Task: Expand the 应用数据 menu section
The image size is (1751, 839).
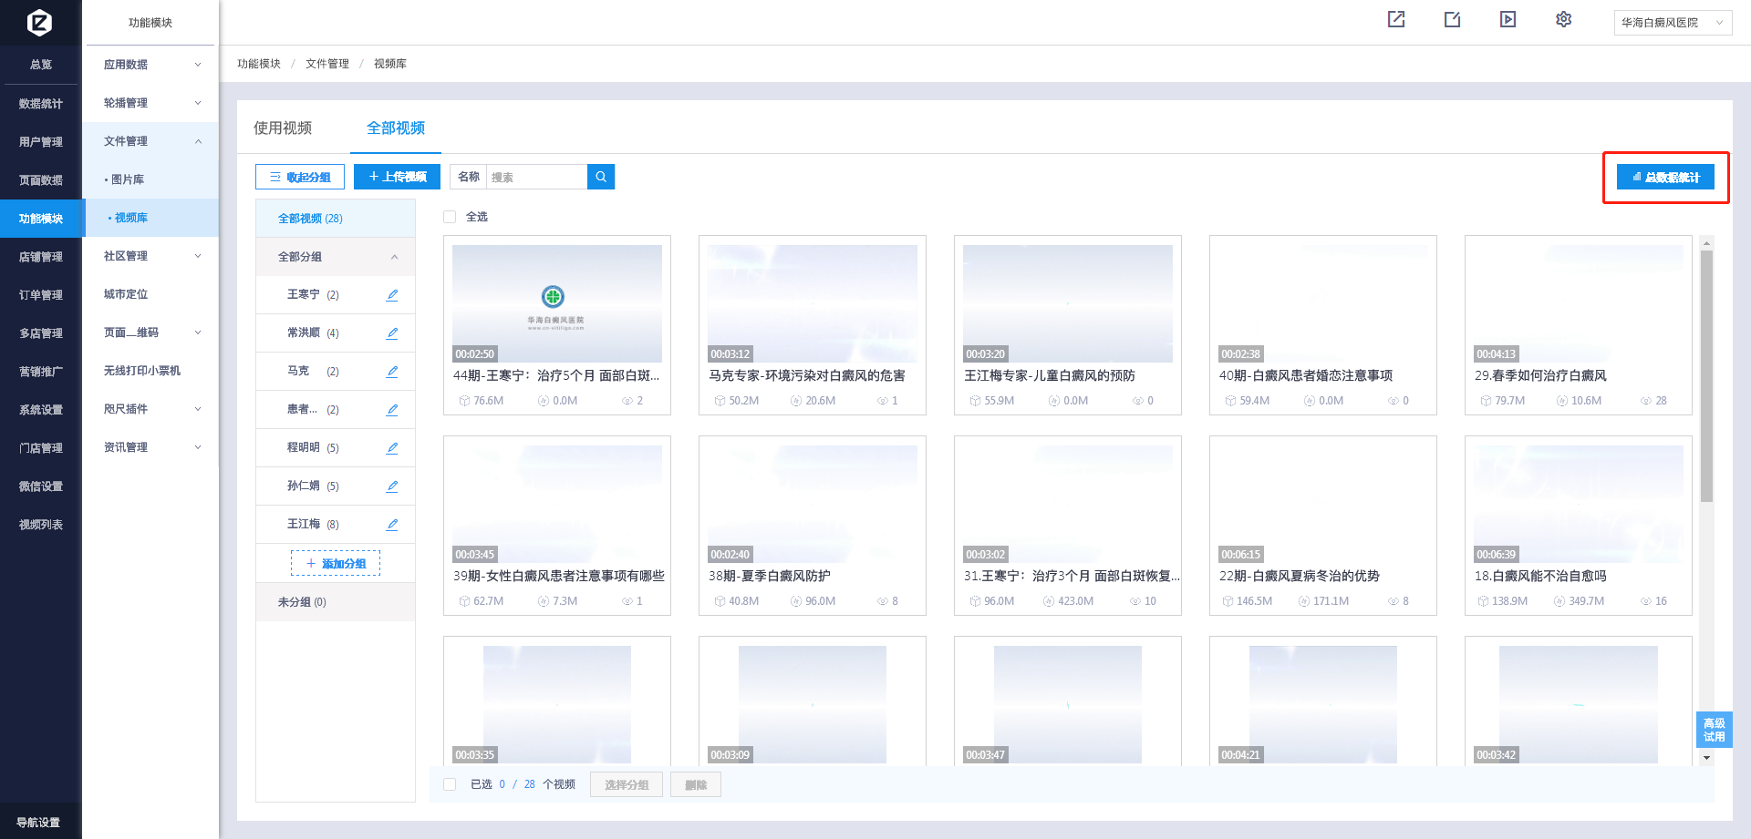Action: click(151, 65)
